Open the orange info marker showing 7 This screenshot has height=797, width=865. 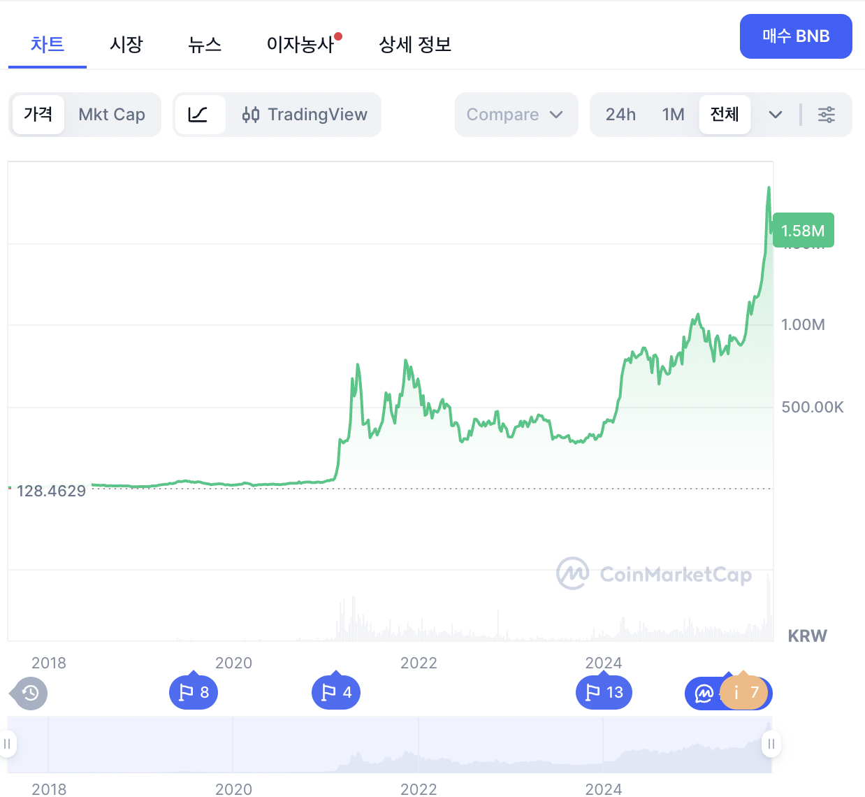(x=743, y=692)
